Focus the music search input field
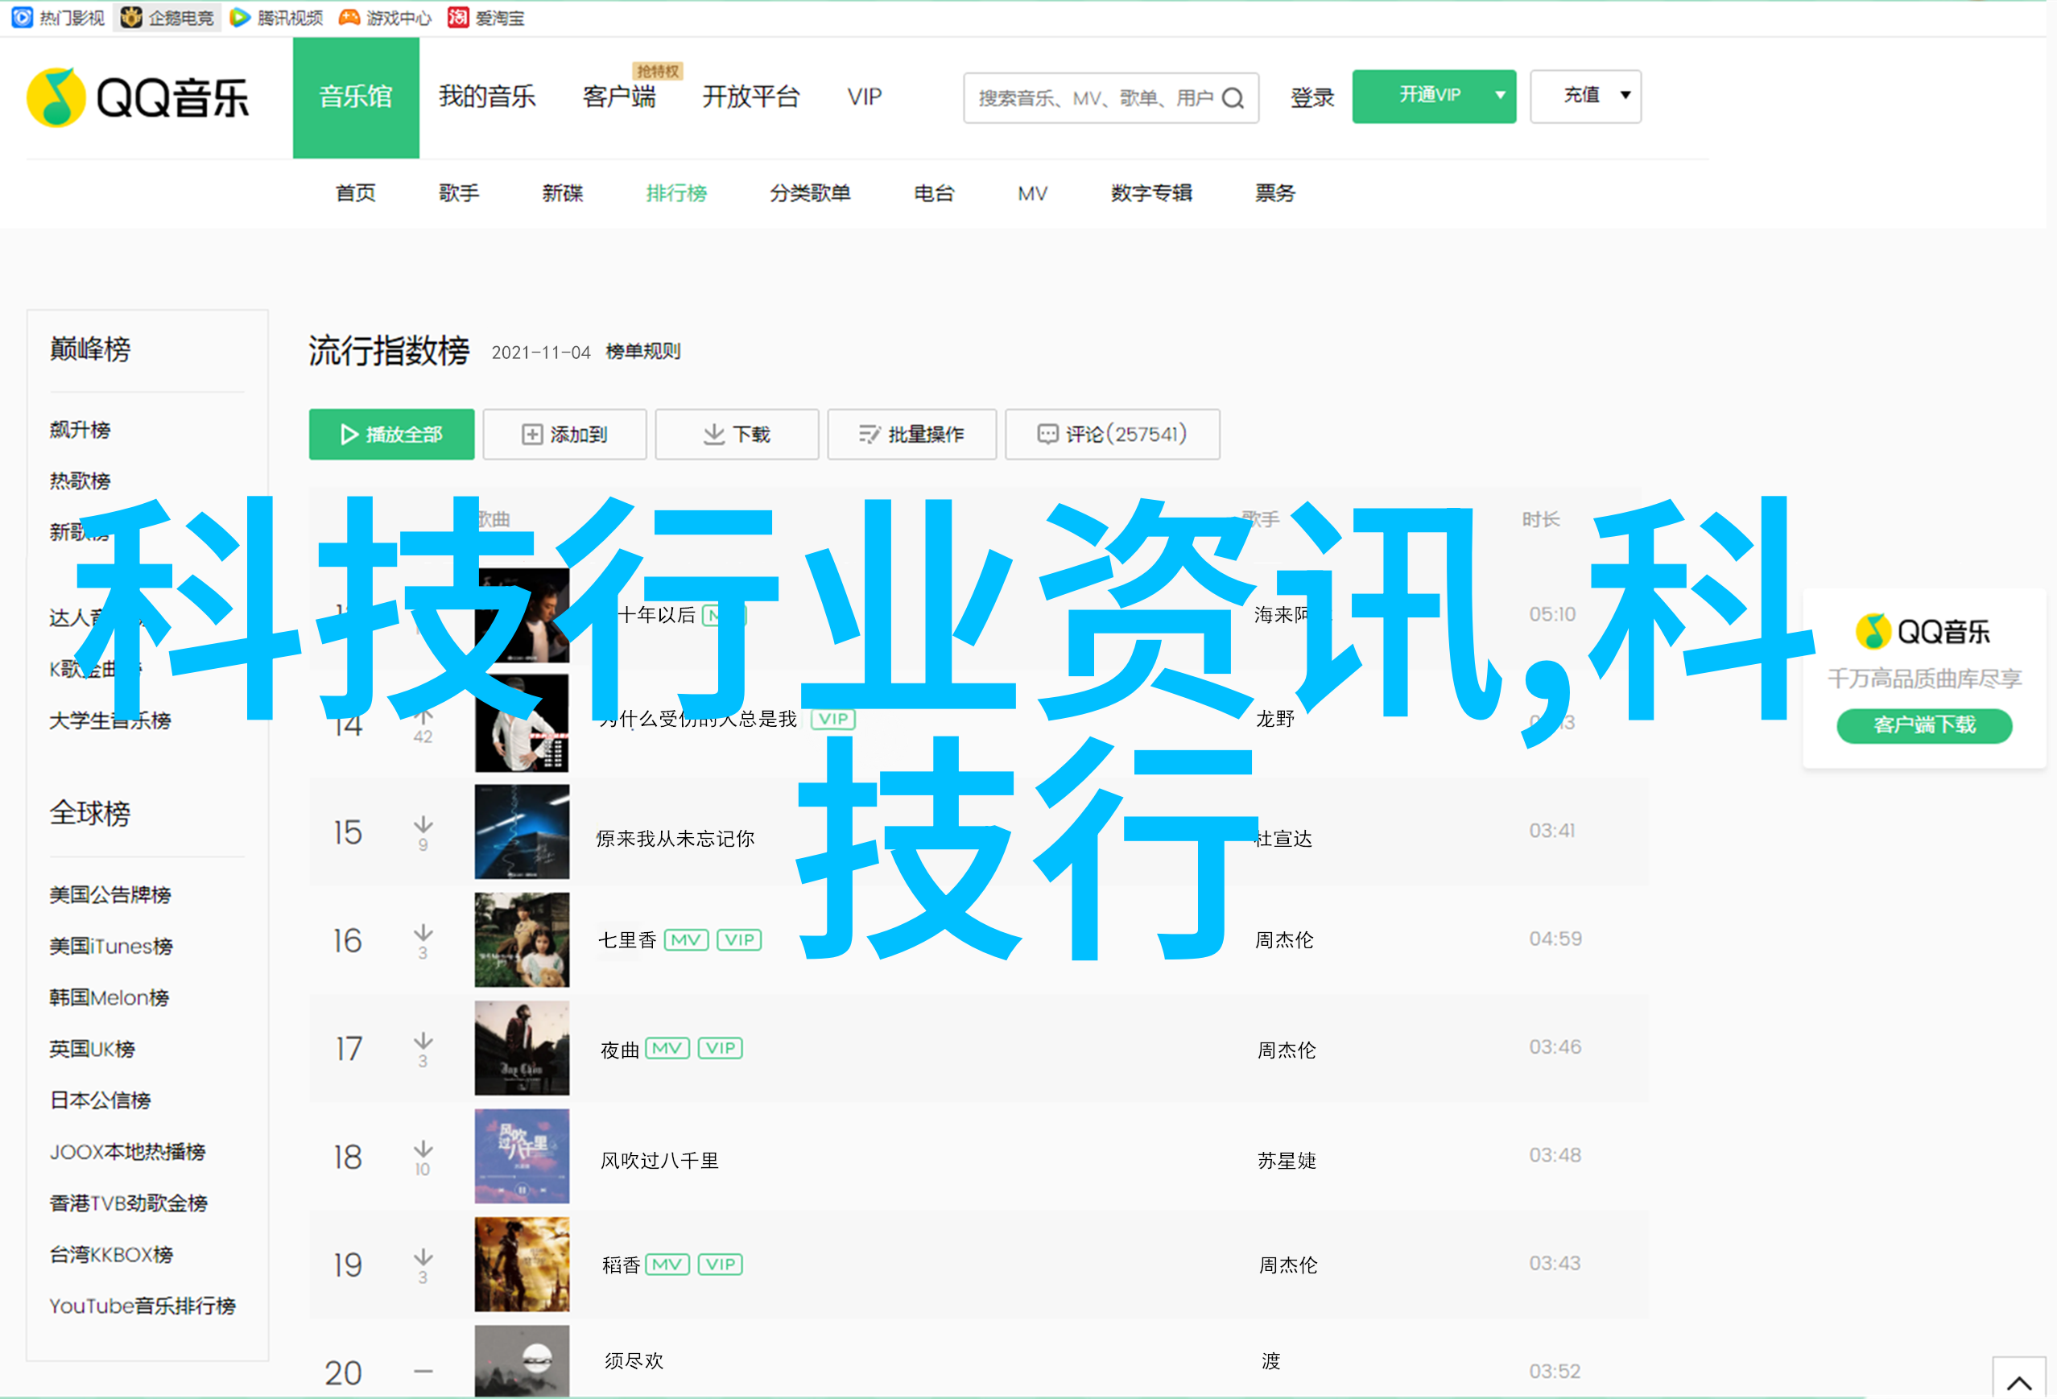 1093,98
